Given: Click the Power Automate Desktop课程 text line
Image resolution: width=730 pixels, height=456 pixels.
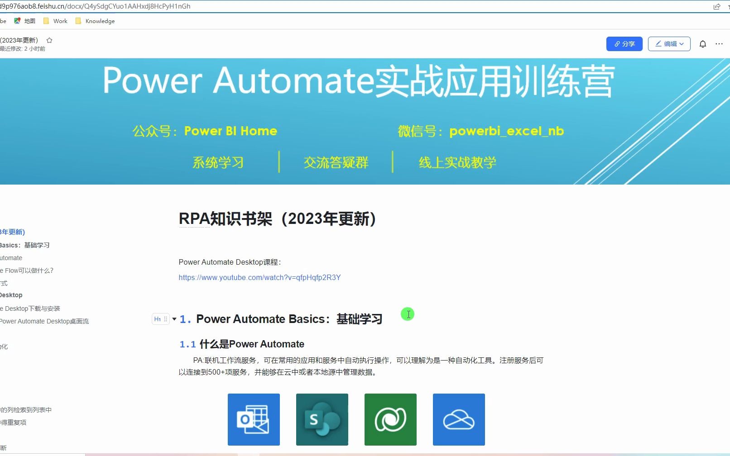Looking at the screenshot, I should tap(230, 262).
